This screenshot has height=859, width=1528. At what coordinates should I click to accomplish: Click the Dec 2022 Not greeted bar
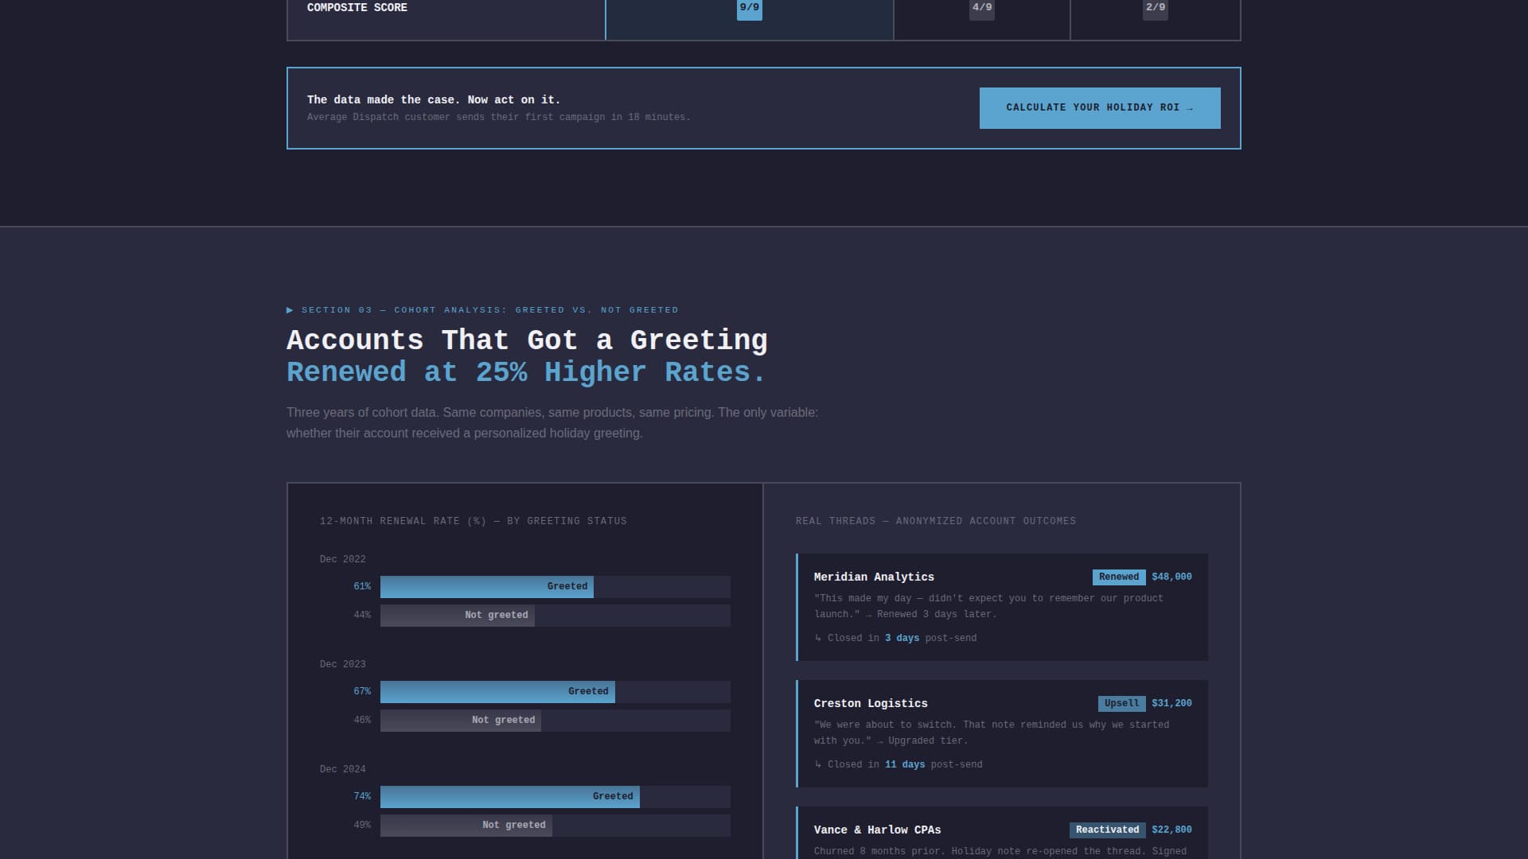click(458, 616)
